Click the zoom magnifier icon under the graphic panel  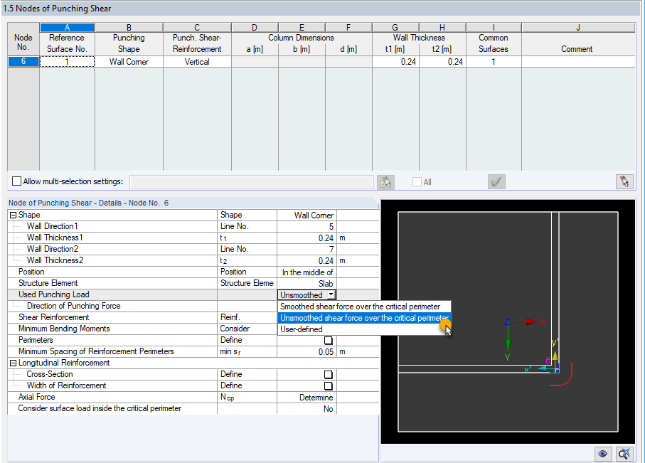tap(624, 454)
